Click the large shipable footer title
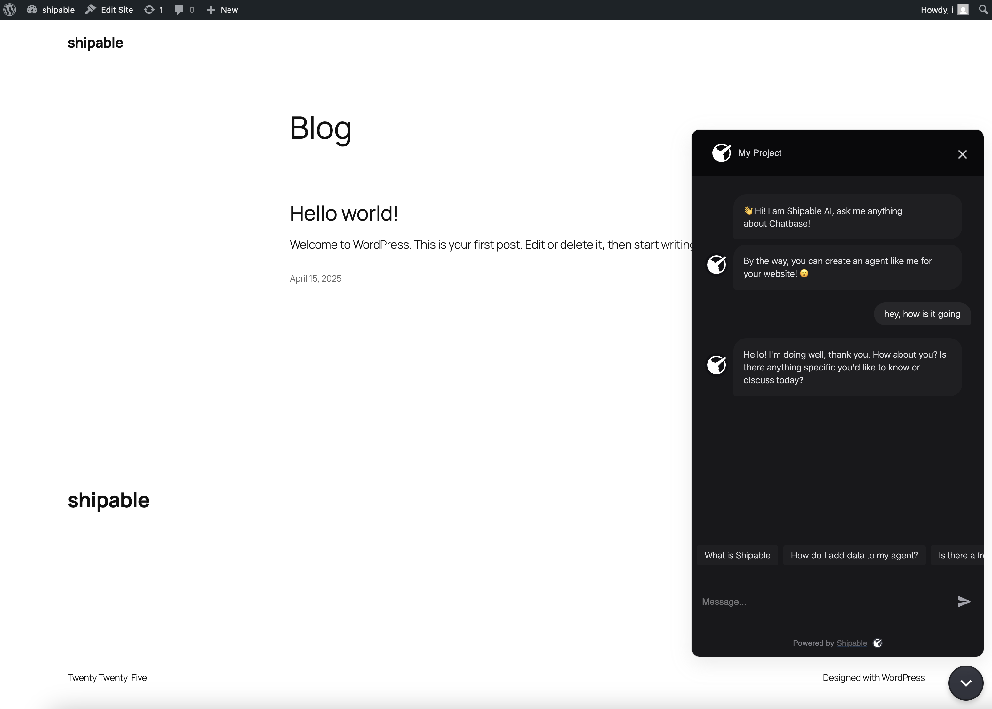 [109, 500]
